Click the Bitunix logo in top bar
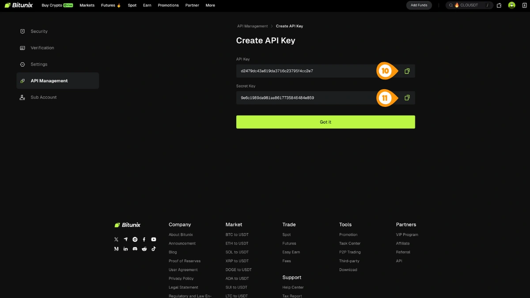Image resolution: width=530 pixels, height=298 pixels. [x=19, y=5]
